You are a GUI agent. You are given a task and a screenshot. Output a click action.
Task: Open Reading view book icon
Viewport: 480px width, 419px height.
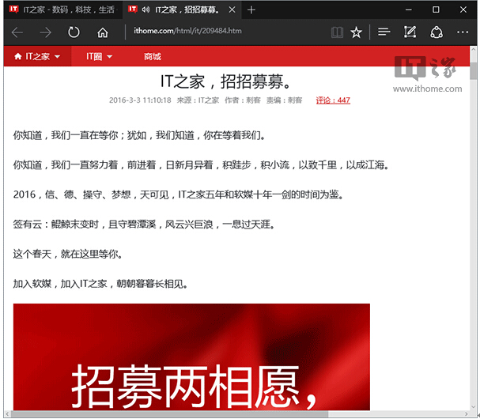(x=338, y=32)
